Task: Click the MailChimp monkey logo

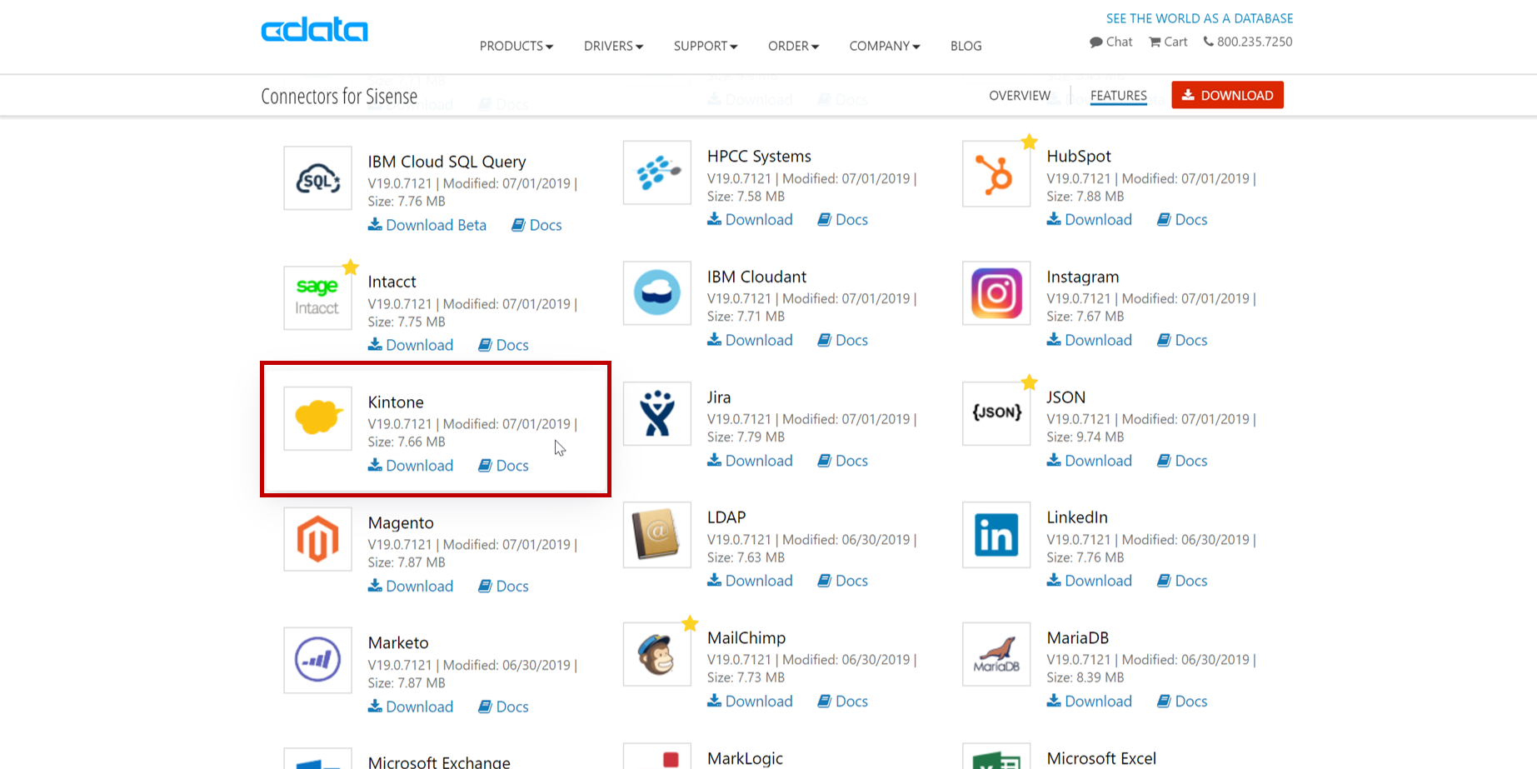Action: click(657, 654)
